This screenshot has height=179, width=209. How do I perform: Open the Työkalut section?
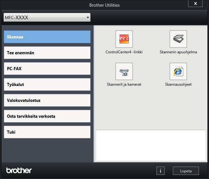47,84
